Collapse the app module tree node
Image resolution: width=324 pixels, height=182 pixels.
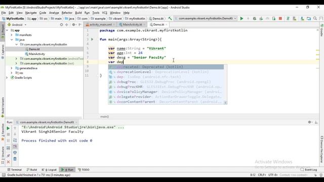(x=7, y=30)
